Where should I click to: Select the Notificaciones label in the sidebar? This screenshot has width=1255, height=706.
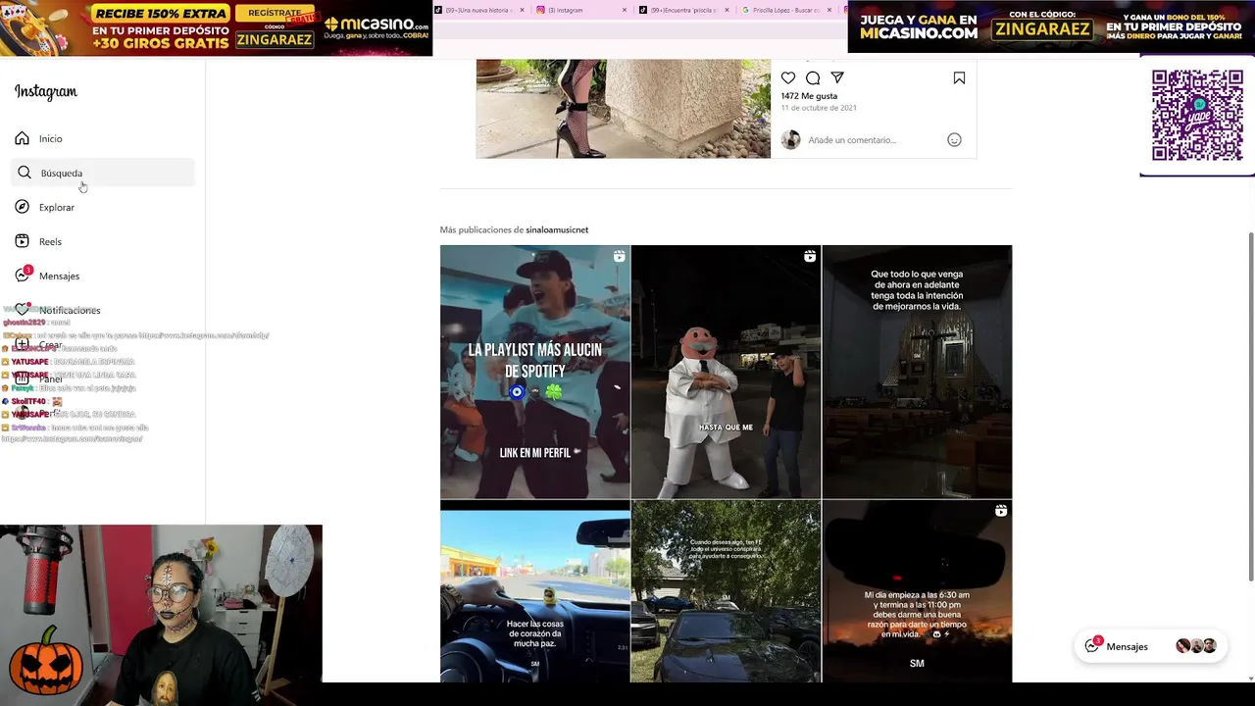pos(70,311)
